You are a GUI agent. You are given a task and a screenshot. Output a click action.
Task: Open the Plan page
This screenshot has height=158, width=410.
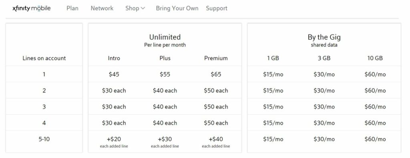point(72,8)
